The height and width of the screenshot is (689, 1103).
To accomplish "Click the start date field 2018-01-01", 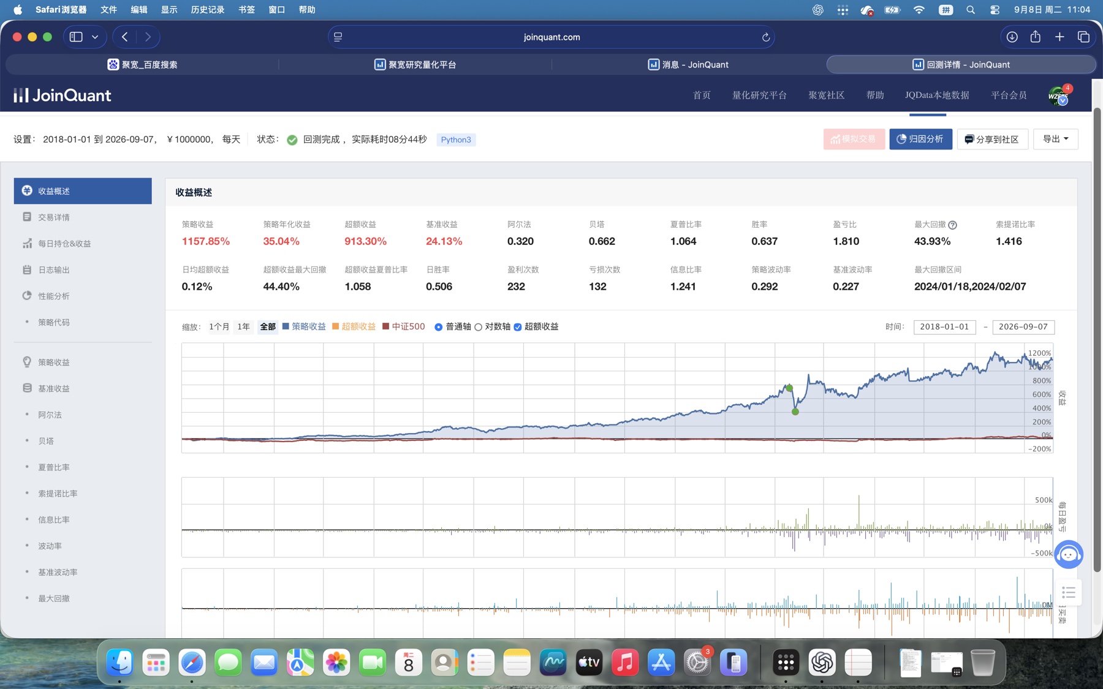I will point(944,327).
